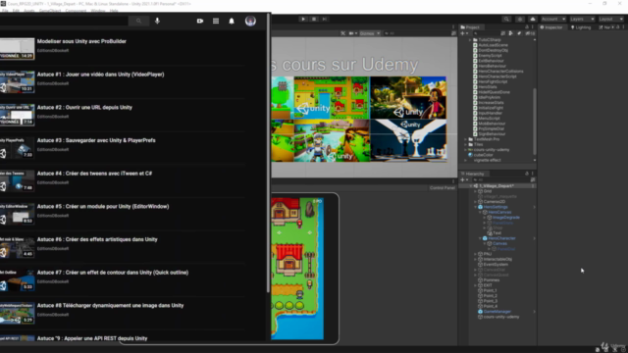Toggle the Hierarchy panel lock icon
Viewport: 628px width, 353px height.
click(x=527, y=174)
